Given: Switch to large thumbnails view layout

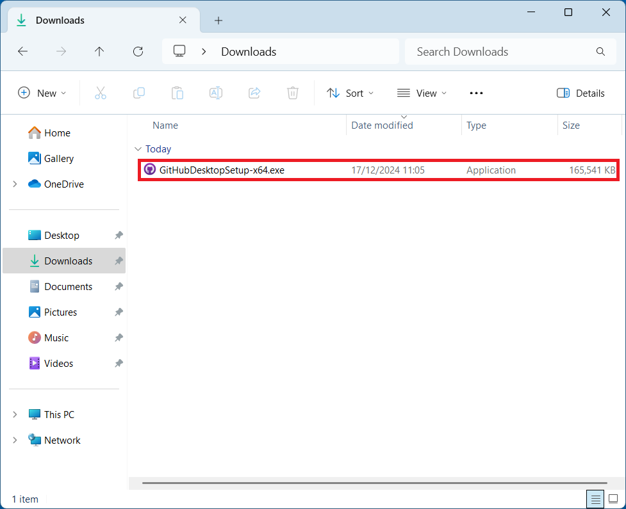Looking at the screenshot, I should pyautogui.click(x=613, y=499).
